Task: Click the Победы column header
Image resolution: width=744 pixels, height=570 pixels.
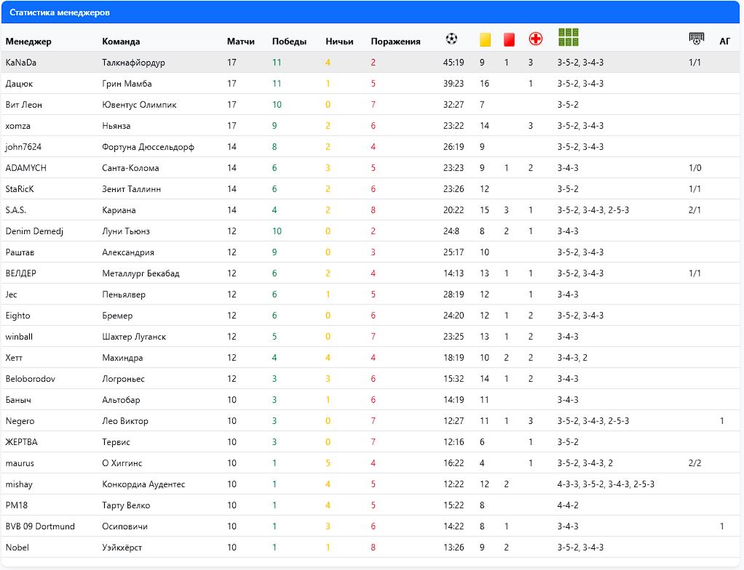Action: click(x=289, y=41)
